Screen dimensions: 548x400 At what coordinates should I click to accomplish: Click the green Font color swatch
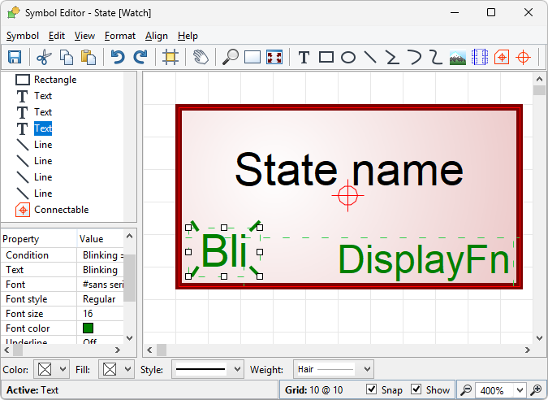point(88,328)
